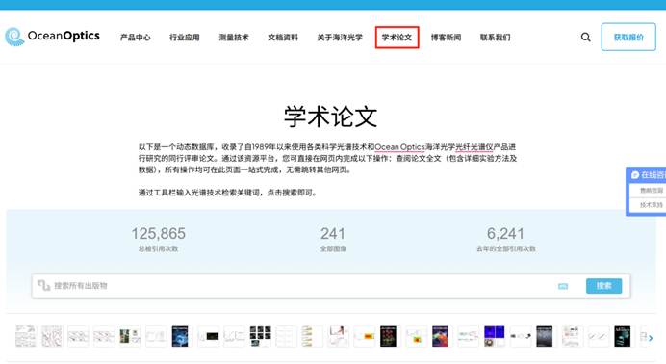Image resolution: width=666 pixels, height=364 pixels.
Task: Click the small blue keyboard icon in search bar
Action: [563, 286]
